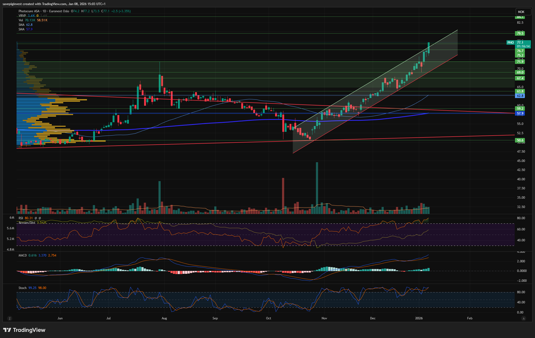This screenshot has height=338, width=535.
Task: Select the Photocure ASA symbol title
Action: (29, 11)
